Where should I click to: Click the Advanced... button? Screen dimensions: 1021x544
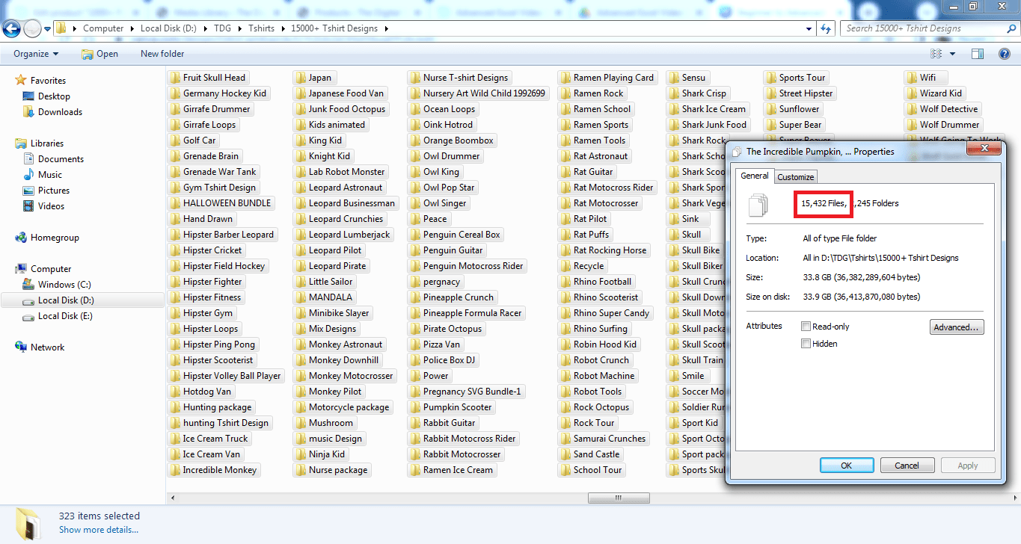[x=957, y=327]
